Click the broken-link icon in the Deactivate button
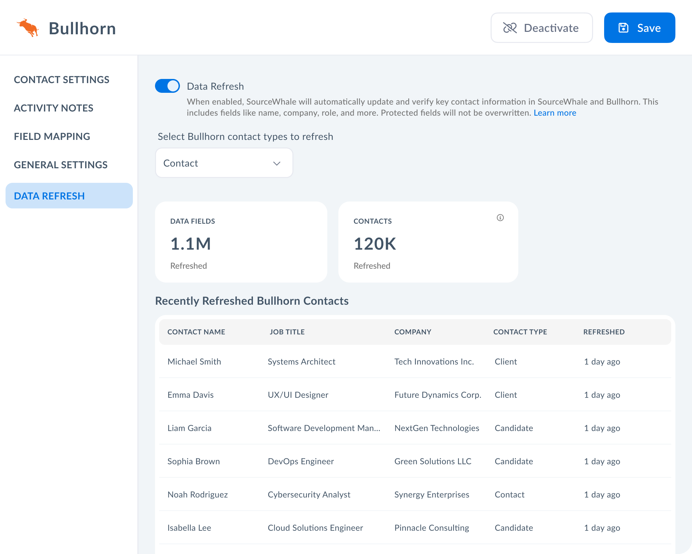 (510, 28)
